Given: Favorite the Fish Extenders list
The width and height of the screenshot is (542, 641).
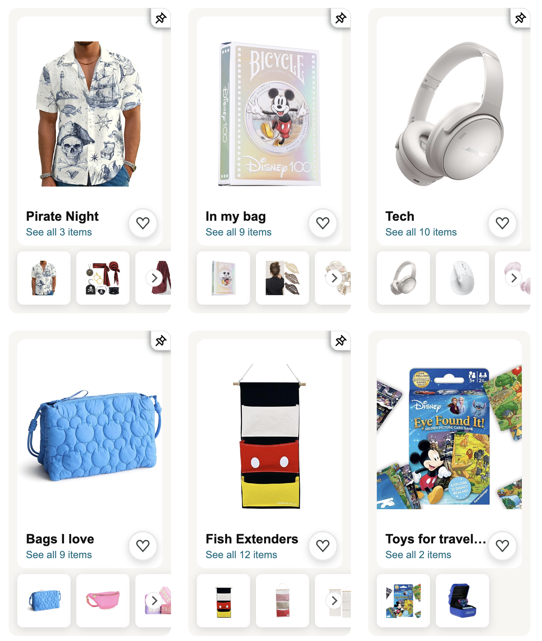Looking at the screenshot, I should (x=323, y=546).
